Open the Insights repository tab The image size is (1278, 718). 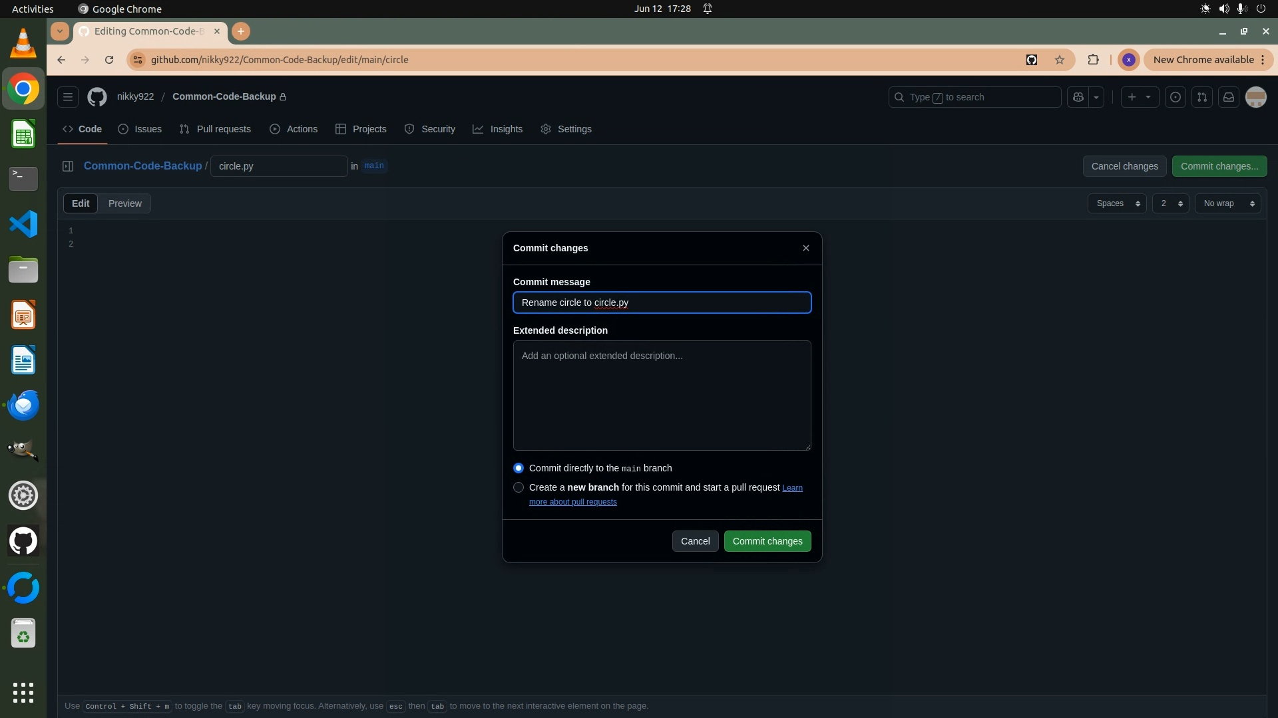498,129
